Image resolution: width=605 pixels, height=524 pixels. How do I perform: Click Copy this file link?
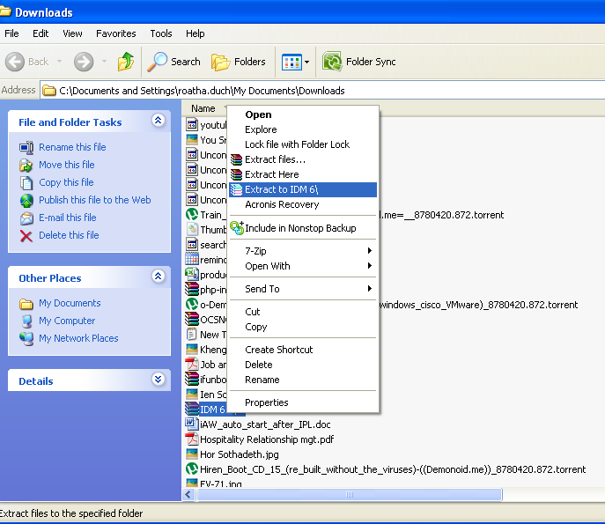(66, 182)
